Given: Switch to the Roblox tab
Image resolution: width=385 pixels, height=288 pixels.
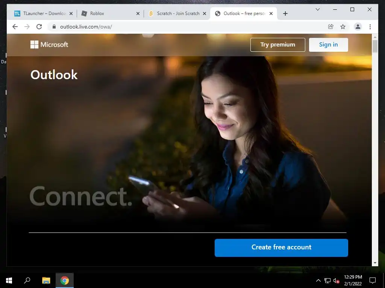Looking at the screenshot, I should (x=111, y=13).
